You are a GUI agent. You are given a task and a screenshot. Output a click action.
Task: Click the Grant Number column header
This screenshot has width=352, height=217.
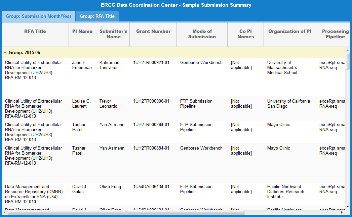coord(153,32)
